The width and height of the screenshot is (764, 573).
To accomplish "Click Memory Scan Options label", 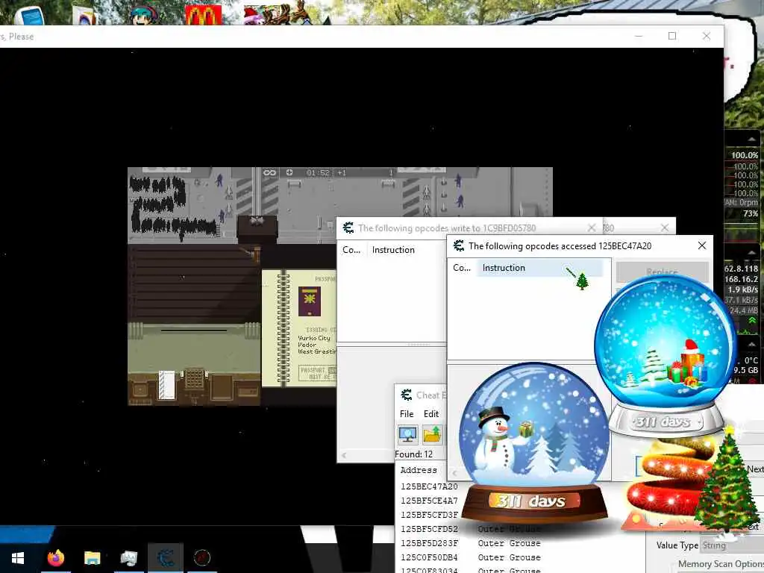I will tap(721, 564).
